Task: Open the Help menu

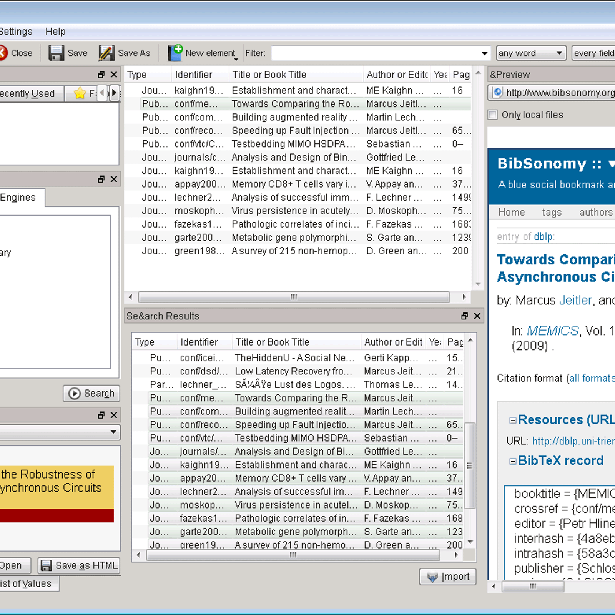Action: 55,32
